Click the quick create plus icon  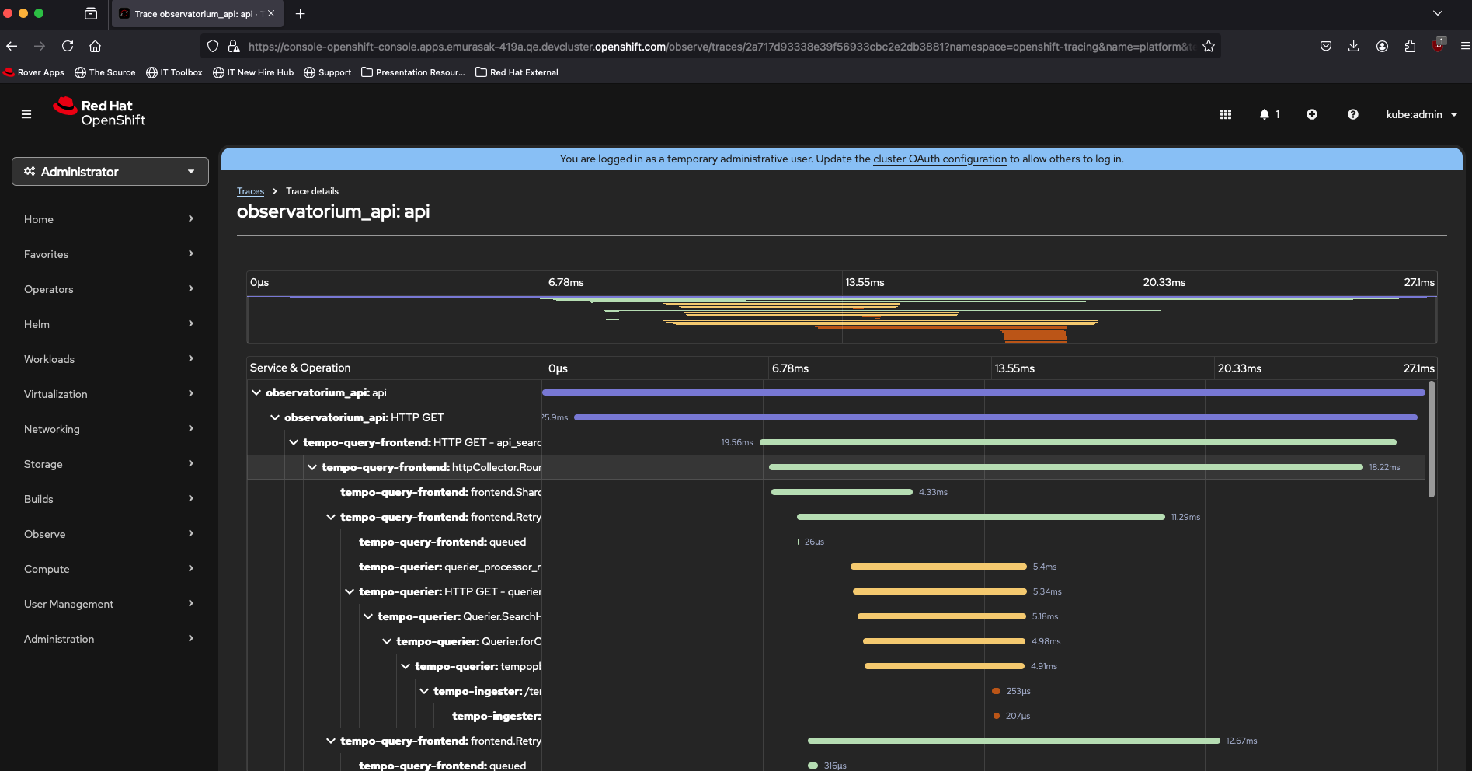click(1312, 114)
